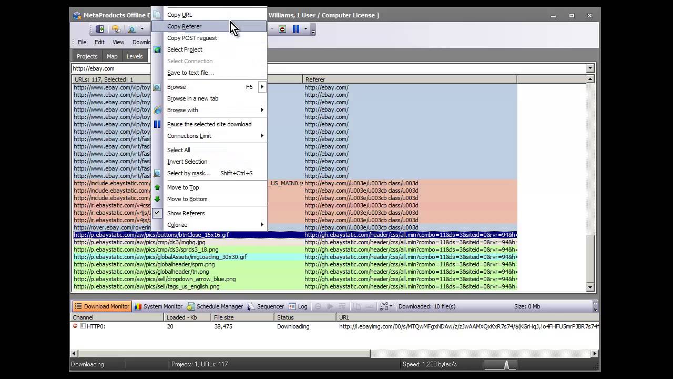Click the Referer column header

point(410,79)
